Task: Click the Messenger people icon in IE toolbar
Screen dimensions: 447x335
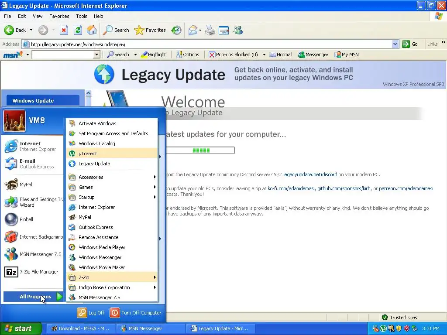Action: click(x=238, y=30)
